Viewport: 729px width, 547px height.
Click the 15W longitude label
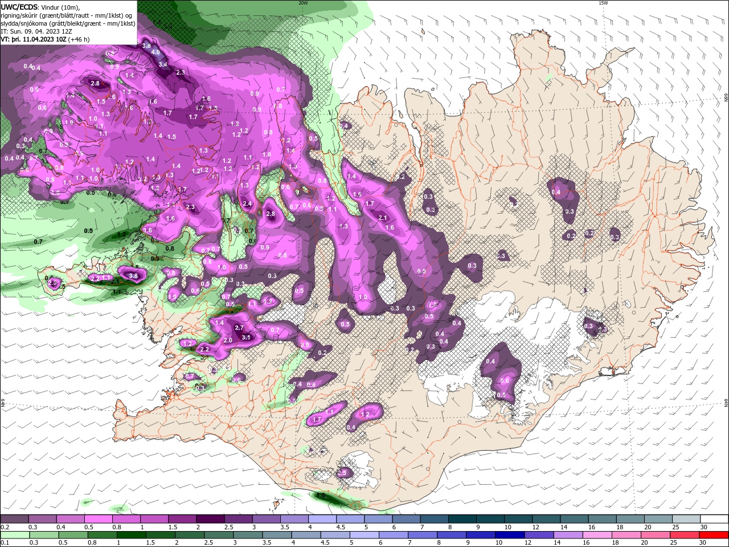603,3
